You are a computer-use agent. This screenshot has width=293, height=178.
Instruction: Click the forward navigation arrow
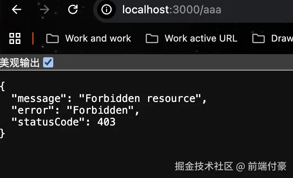[x=45, y=10]
